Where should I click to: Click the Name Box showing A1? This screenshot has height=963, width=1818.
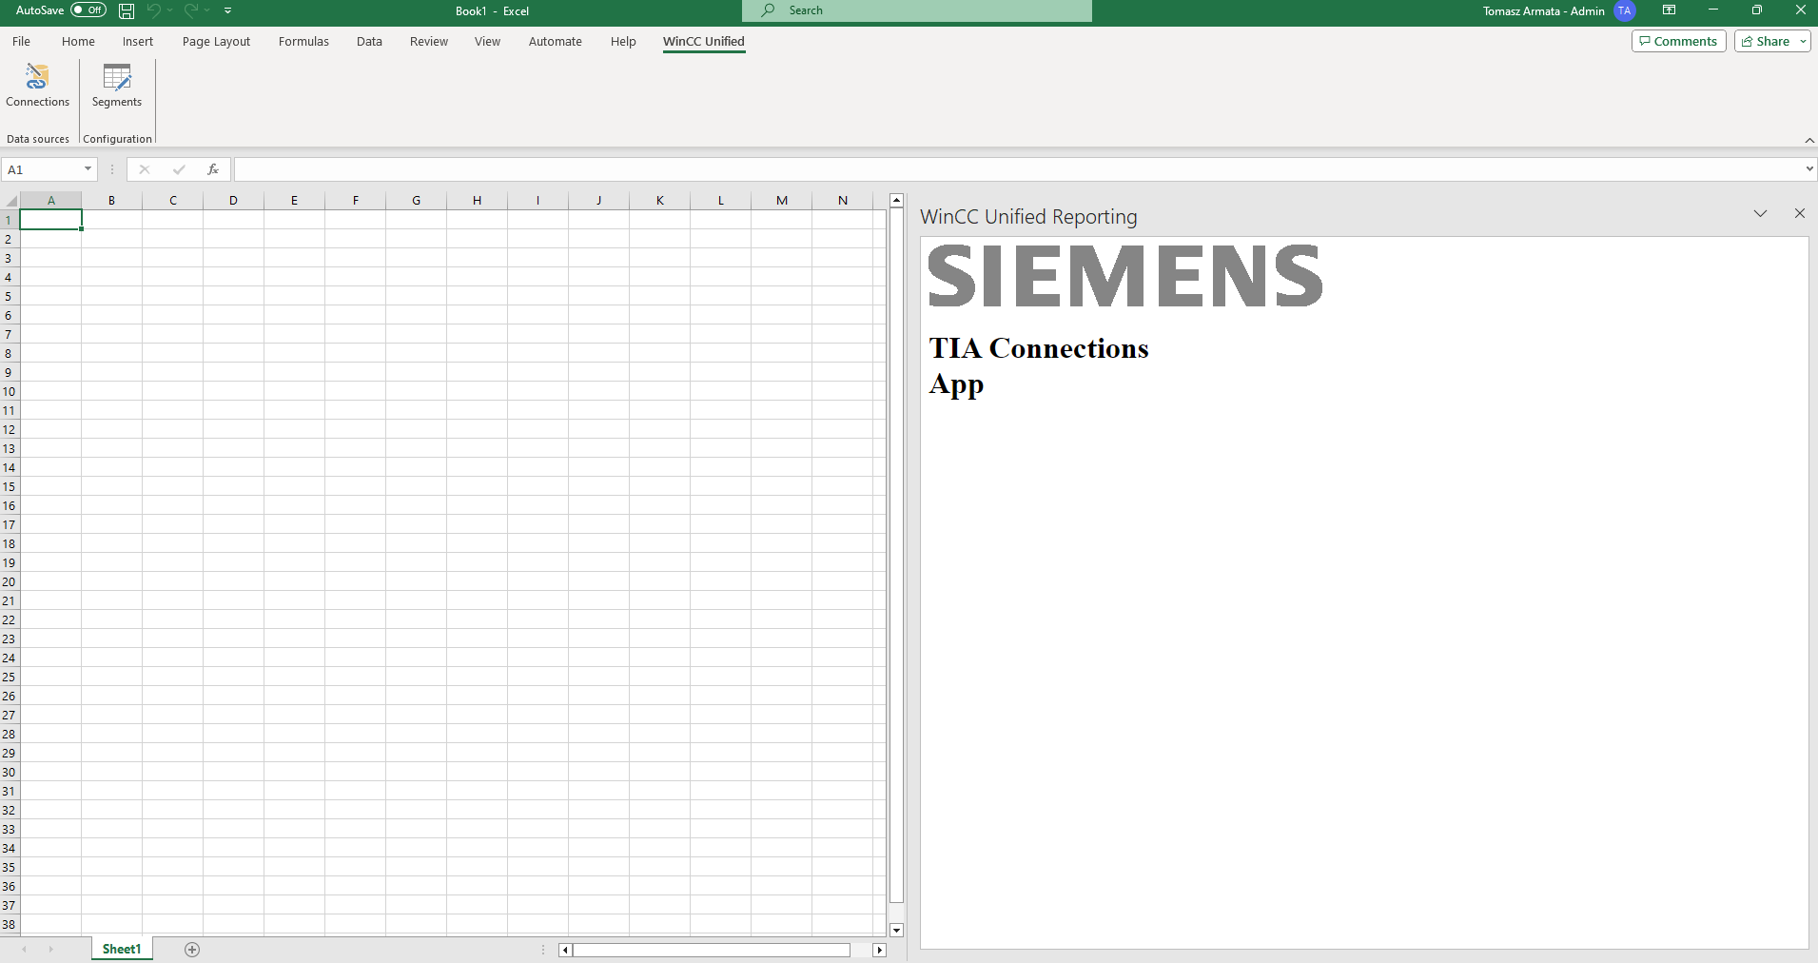tap(43, 169)
